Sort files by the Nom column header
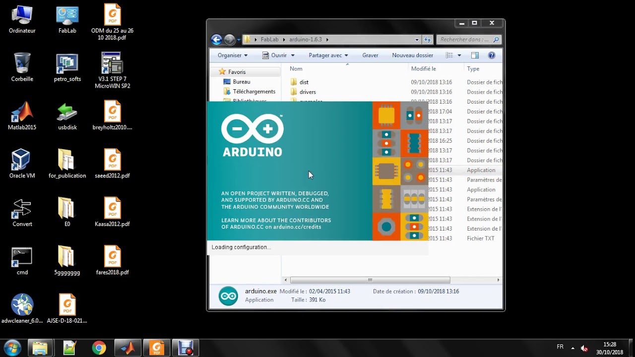Screen dimensions: 635x357 [296, 69]
